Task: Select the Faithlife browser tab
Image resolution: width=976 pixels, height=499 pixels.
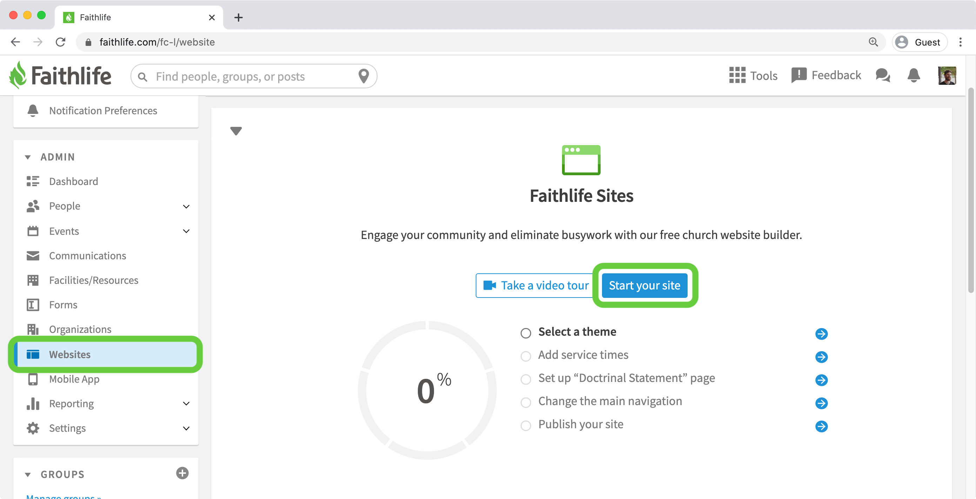Action: click(139, 18)
